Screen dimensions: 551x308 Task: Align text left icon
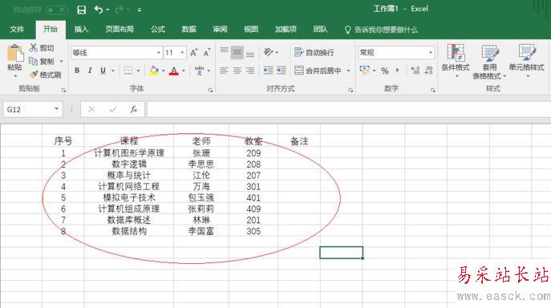coord(225,71)
